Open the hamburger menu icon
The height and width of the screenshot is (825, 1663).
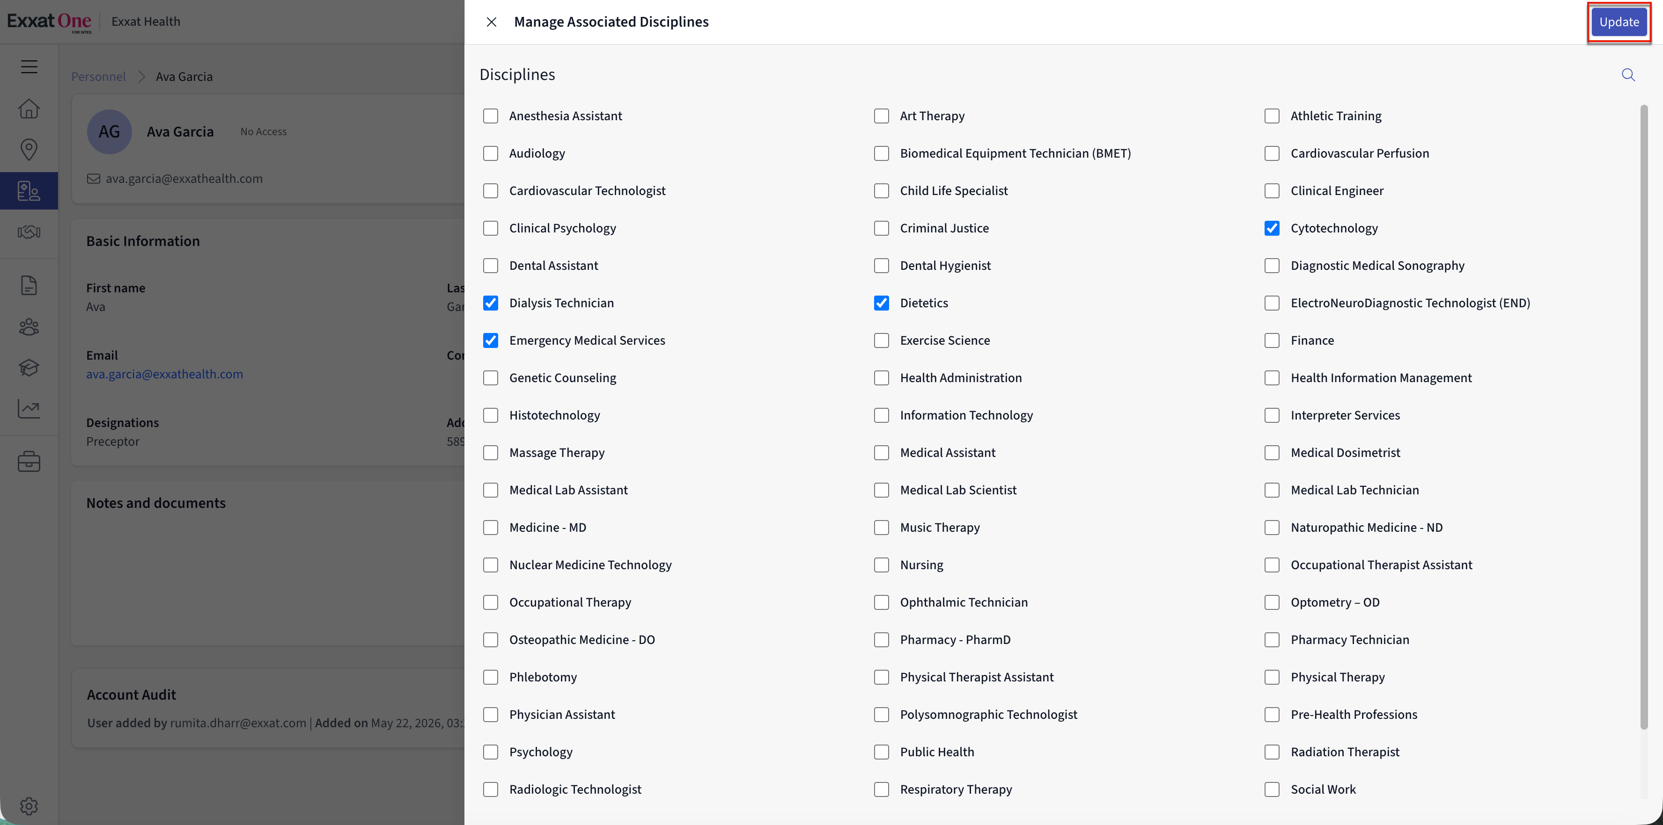[29, 66]
